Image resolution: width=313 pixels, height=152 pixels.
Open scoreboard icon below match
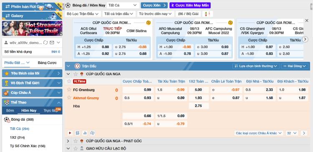pyautogui.click(x=78, y=133)
